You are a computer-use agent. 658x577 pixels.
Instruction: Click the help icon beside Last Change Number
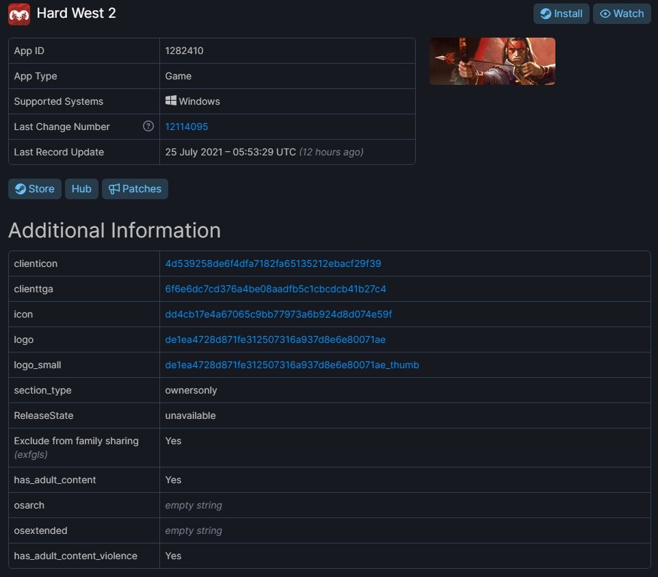coord(148,126)
